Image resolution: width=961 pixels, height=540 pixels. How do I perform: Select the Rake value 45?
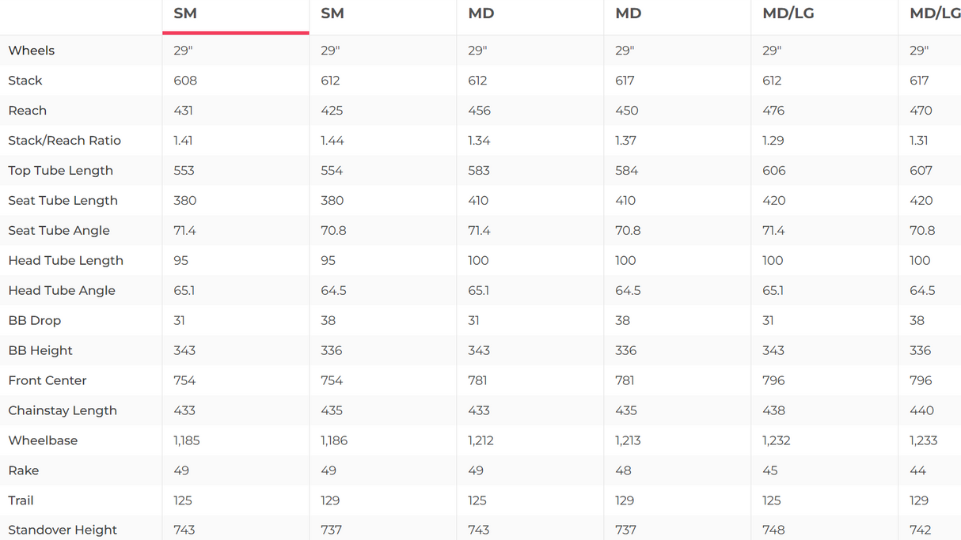pos(770,471)
